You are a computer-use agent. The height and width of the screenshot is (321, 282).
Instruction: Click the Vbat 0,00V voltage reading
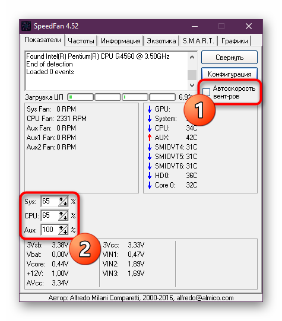click(x=47, y=255)
